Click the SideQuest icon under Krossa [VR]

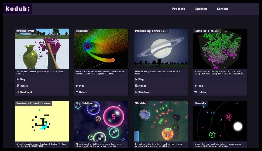click(18, 92)
